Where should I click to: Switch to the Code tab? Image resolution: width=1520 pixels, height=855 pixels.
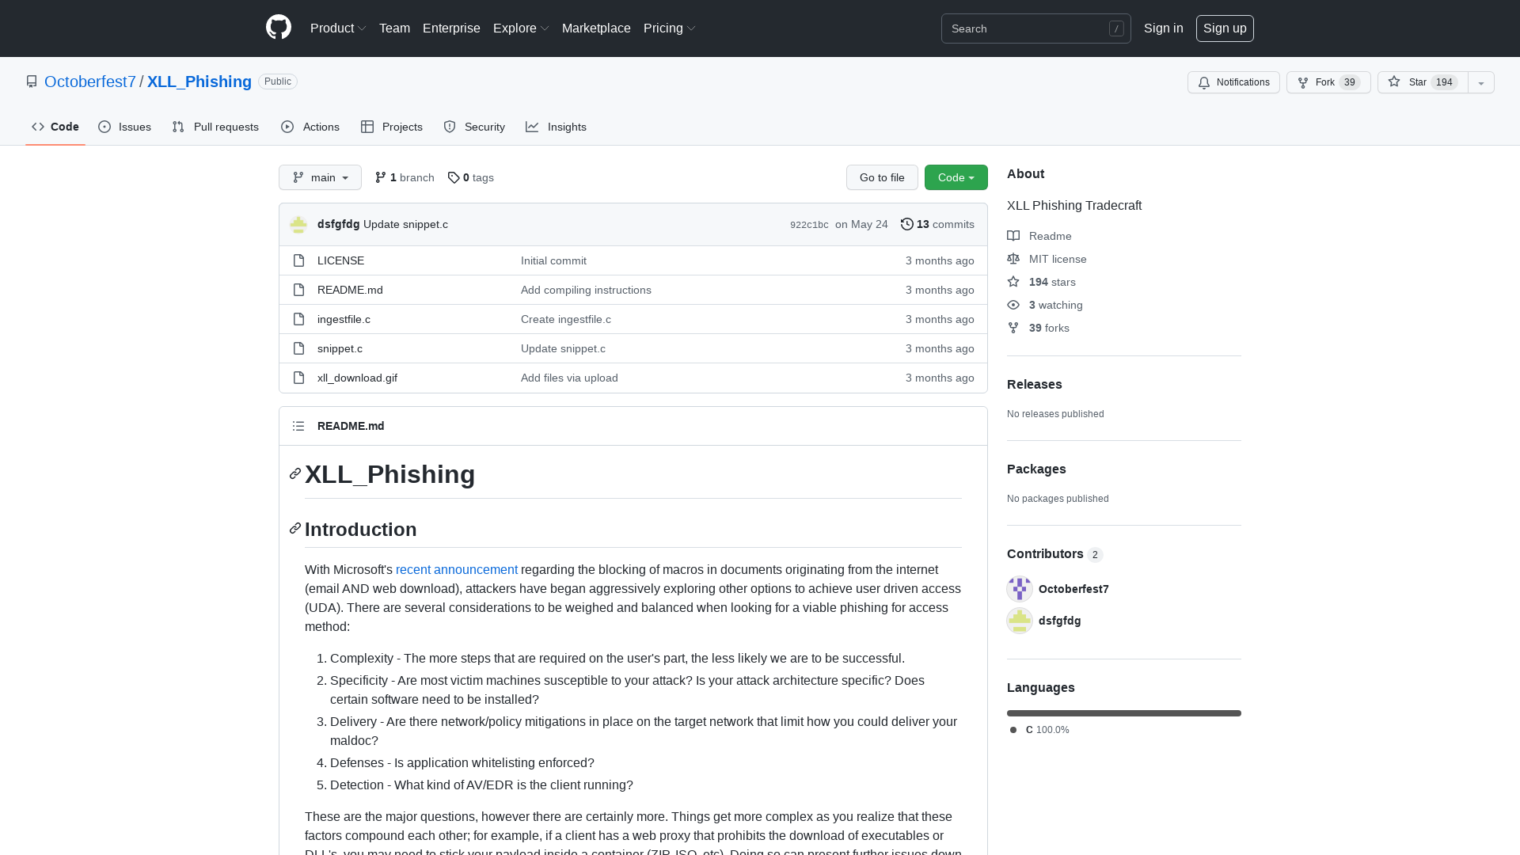(x=55, y=127)
